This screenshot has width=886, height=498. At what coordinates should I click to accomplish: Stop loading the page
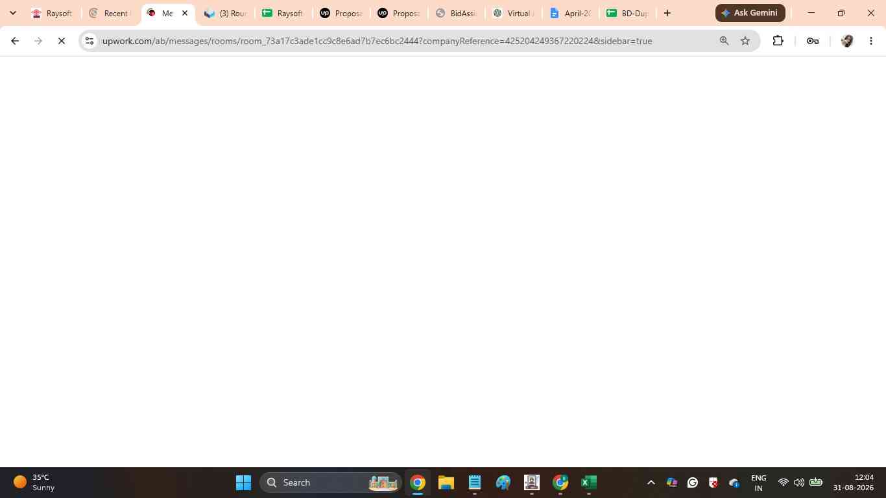[x=62, y=41]
